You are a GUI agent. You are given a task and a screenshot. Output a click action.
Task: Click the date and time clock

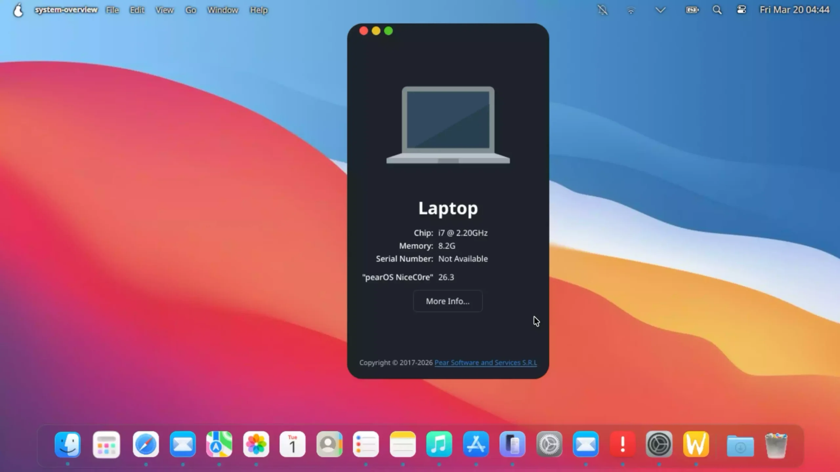(794, 10)
